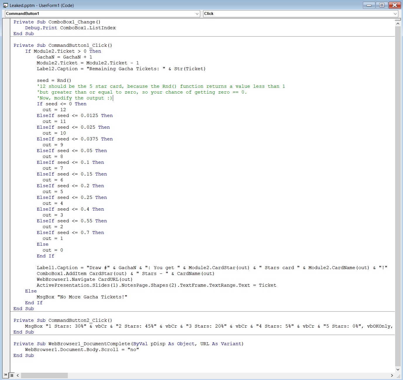Screen dimensions: 403x380
Task: Click the 'out = 3' line
Action: tap(53, 215)
